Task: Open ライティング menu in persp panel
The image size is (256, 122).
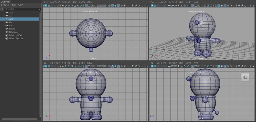Action: point(173,2)
